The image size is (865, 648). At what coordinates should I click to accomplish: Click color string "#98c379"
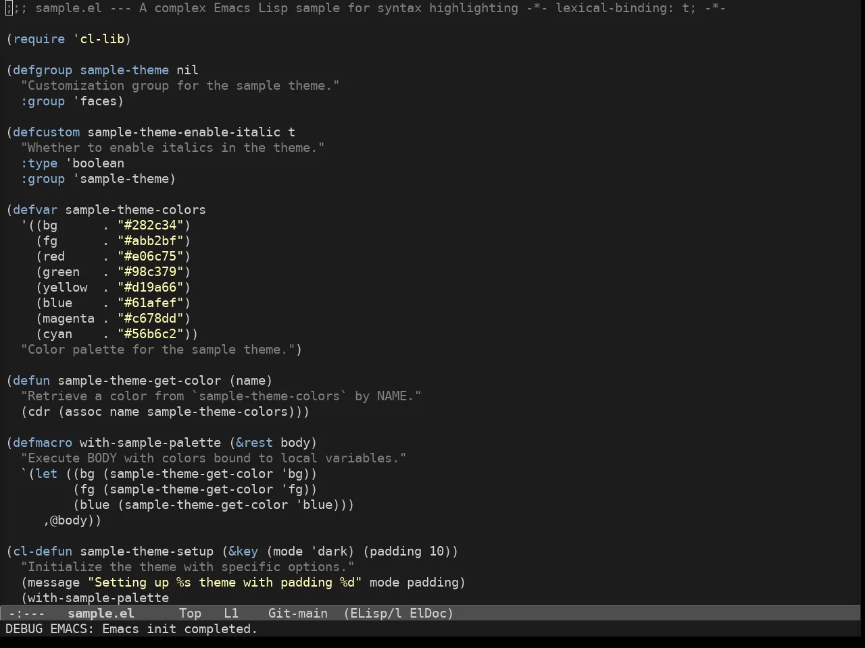[x=151, y=272]
